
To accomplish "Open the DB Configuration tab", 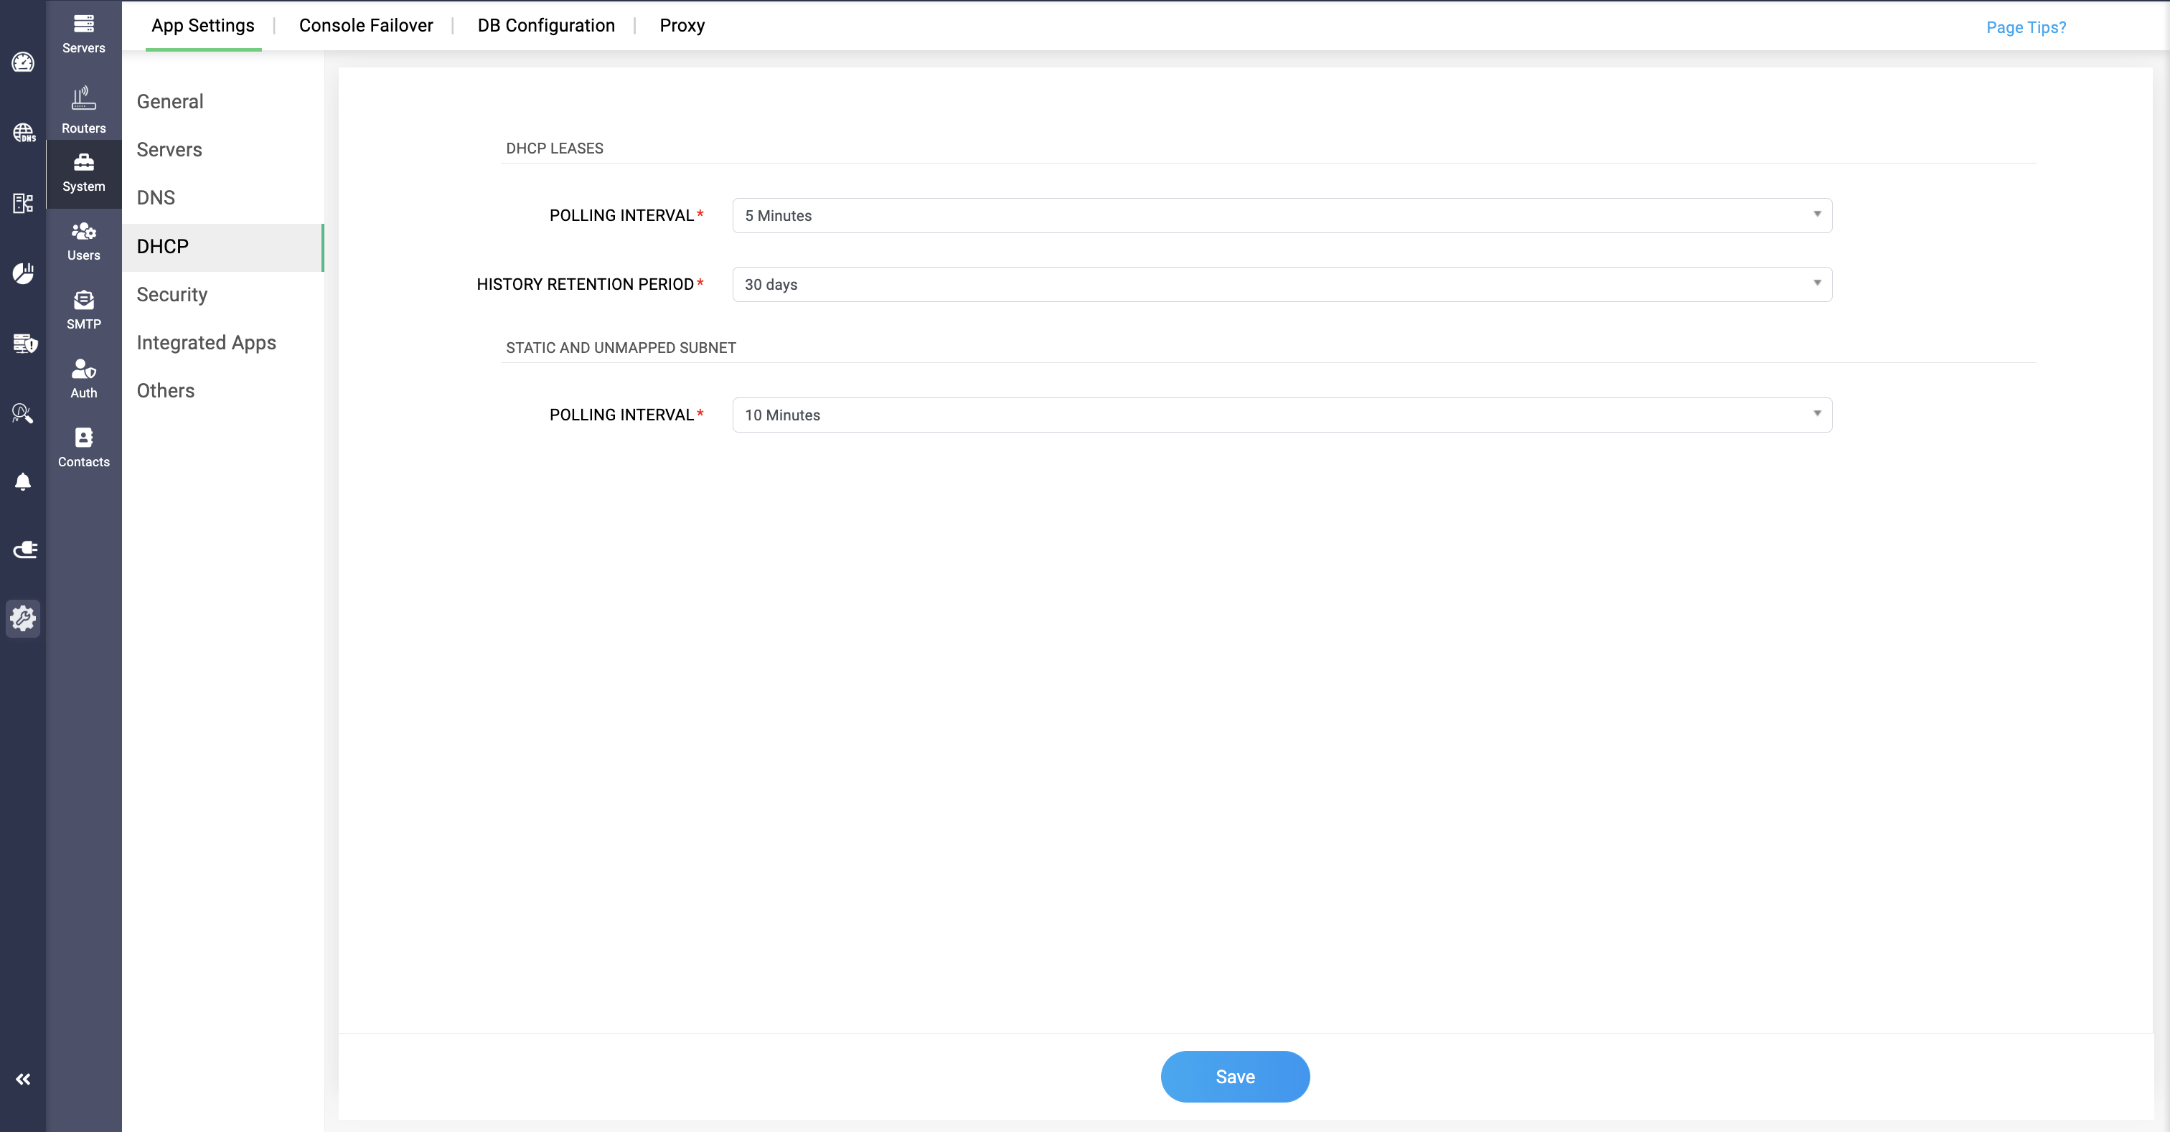I will [546, 25].
